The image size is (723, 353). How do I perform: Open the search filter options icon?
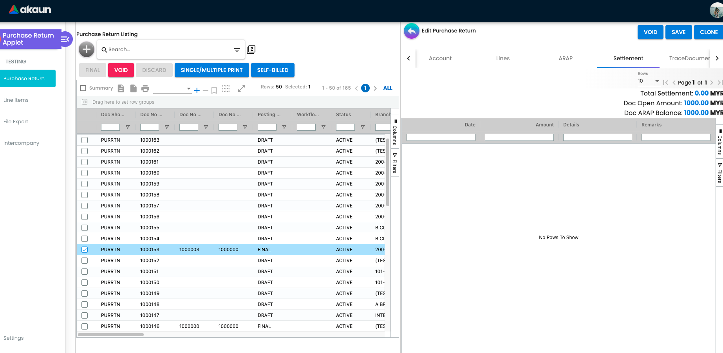coord(237,50)
